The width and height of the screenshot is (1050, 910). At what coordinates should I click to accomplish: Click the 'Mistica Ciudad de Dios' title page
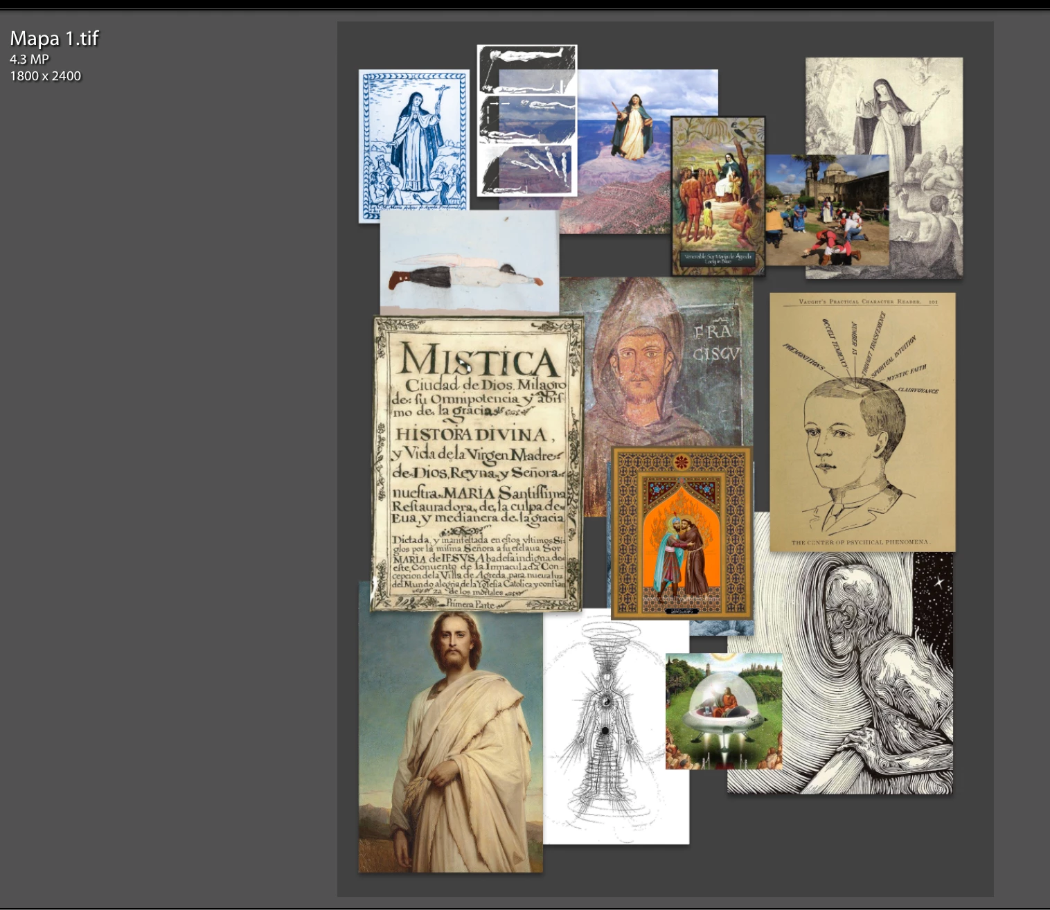[477, 464]
